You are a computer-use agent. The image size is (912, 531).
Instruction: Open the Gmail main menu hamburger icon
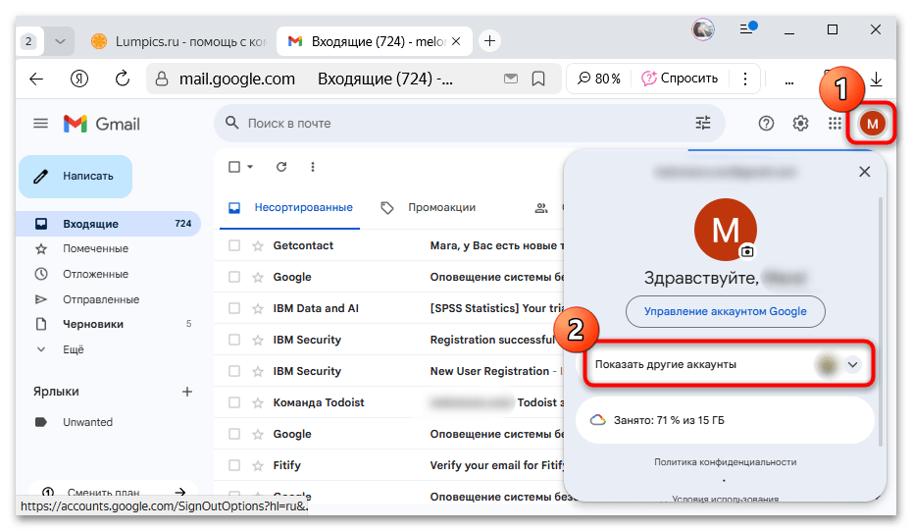coord(41,124)
